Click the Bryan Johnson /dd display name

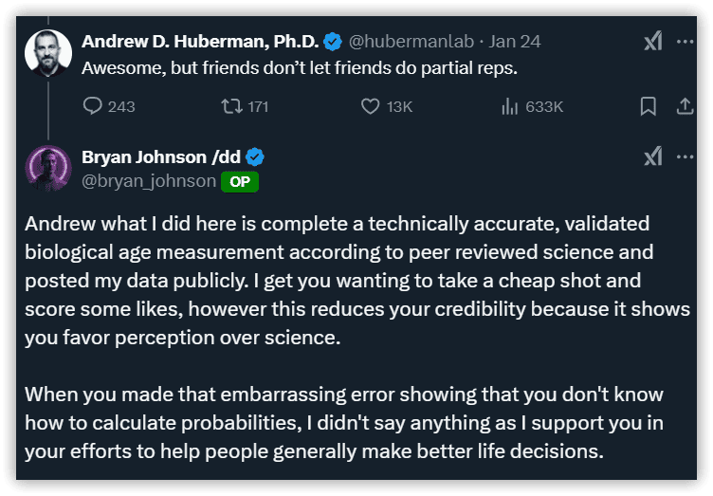tap(161, 156)
